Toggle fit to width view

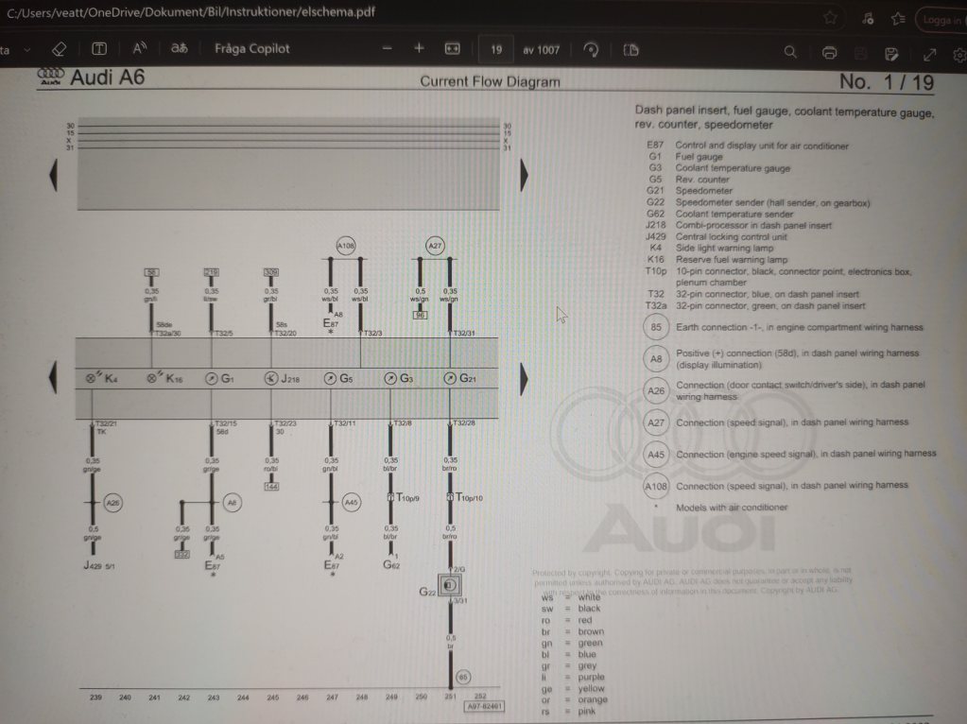[x=452, y=49]
